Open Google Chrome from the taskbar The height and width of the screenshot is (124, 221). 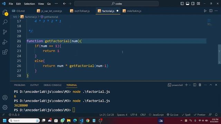(88, 121)
